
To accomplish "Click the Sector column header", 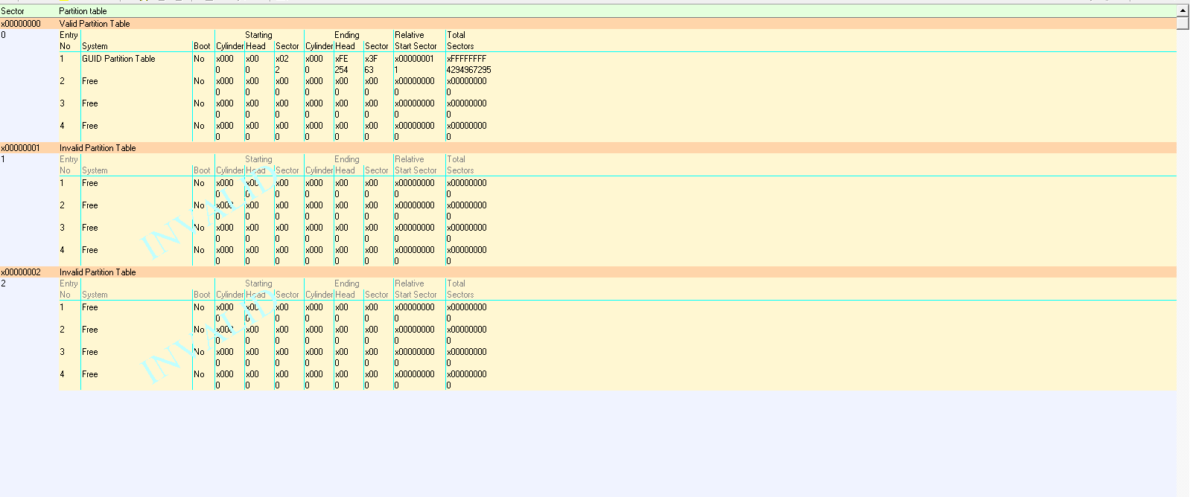I will click(13, 11).
